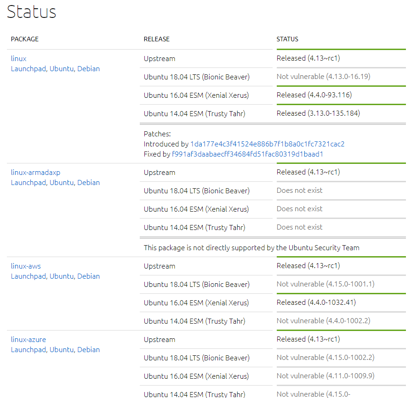Viewport: 411px width, 398px height.
Task: Open the 'Fixed by' commit f991af3d link
Action: point(247,154)
